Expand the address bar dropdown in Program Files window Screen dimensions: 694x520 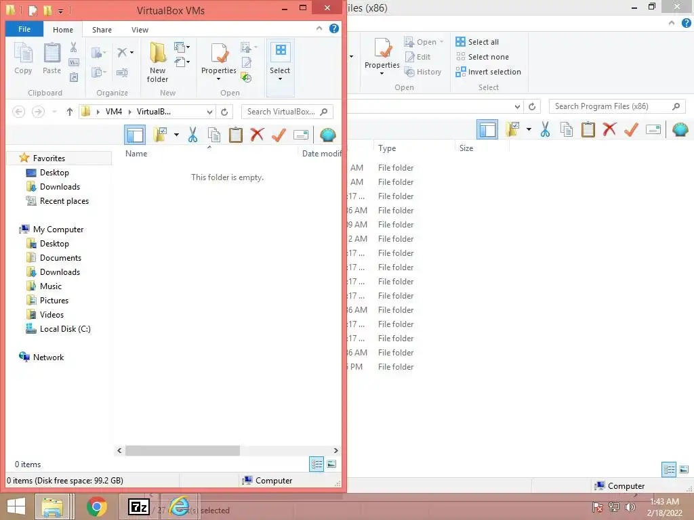pyautogui.click(x=517, y=106)
